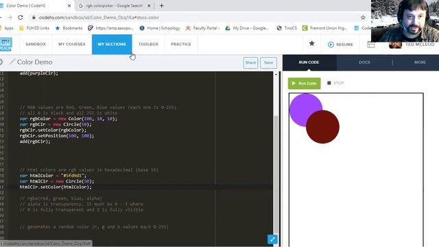Viewport: 439px width, 247px height.
Task: Click the Stop button
Action: 335,83
